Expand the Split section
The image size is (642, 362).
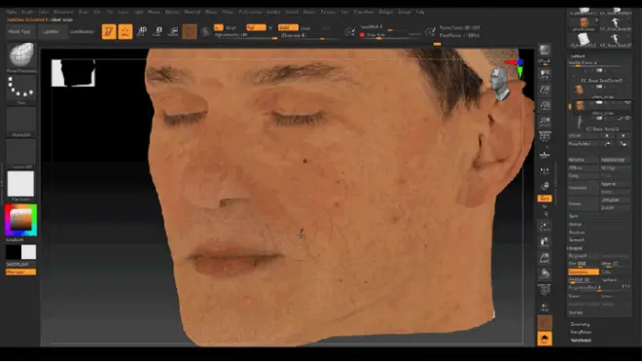[574, 216]
